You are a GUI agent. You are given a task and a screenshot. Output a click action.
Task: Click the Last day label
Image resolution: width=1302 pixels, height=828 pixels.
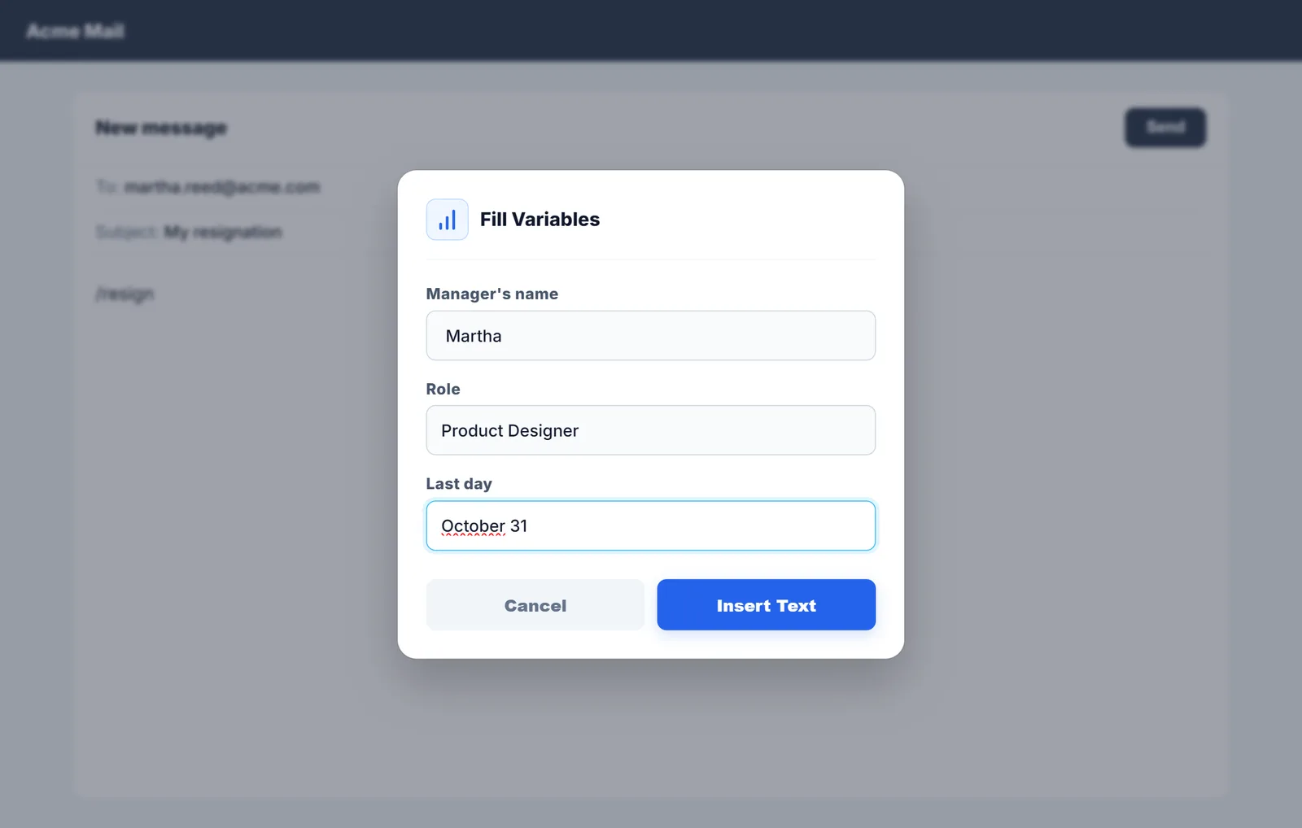tap(459, 484)
